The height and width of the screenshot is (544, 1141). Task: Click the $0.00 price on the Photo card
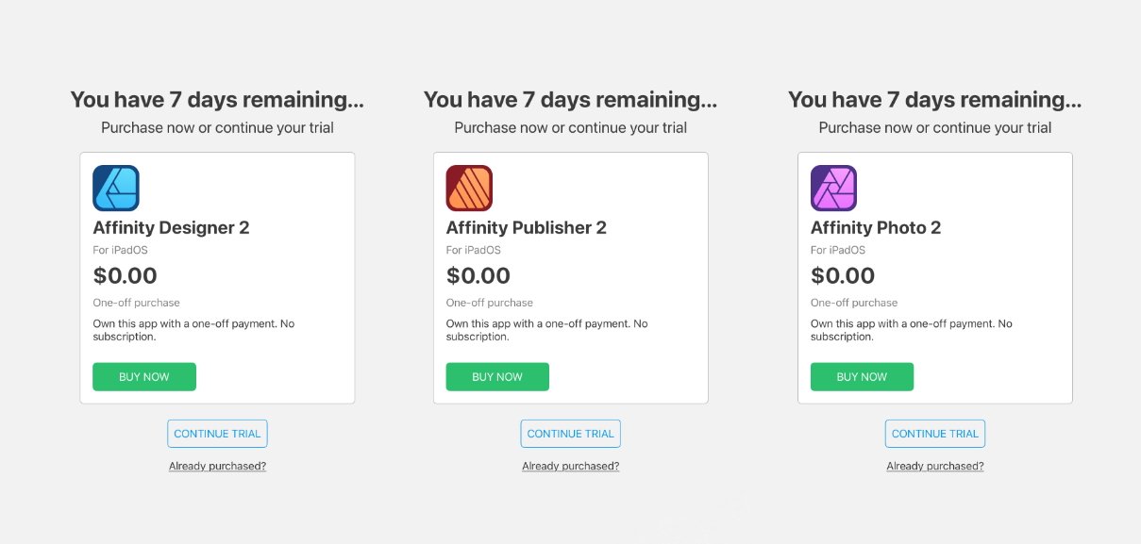tap(842, 275)
